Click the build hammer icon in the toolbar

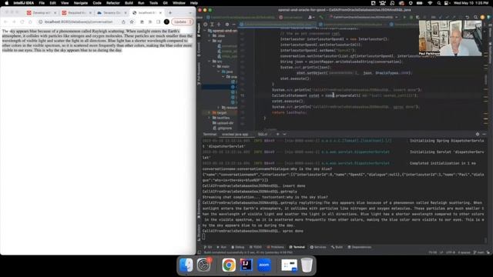tap(321, 17)
